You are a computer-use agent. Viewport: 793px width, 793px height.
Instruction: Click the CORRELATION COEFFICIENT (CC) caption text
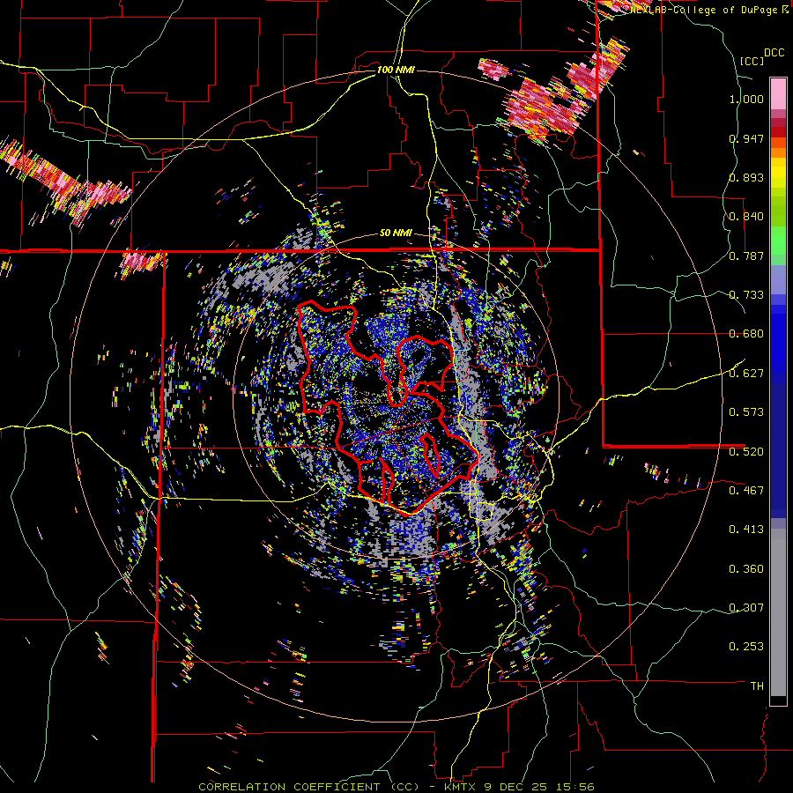coord(308,787)
